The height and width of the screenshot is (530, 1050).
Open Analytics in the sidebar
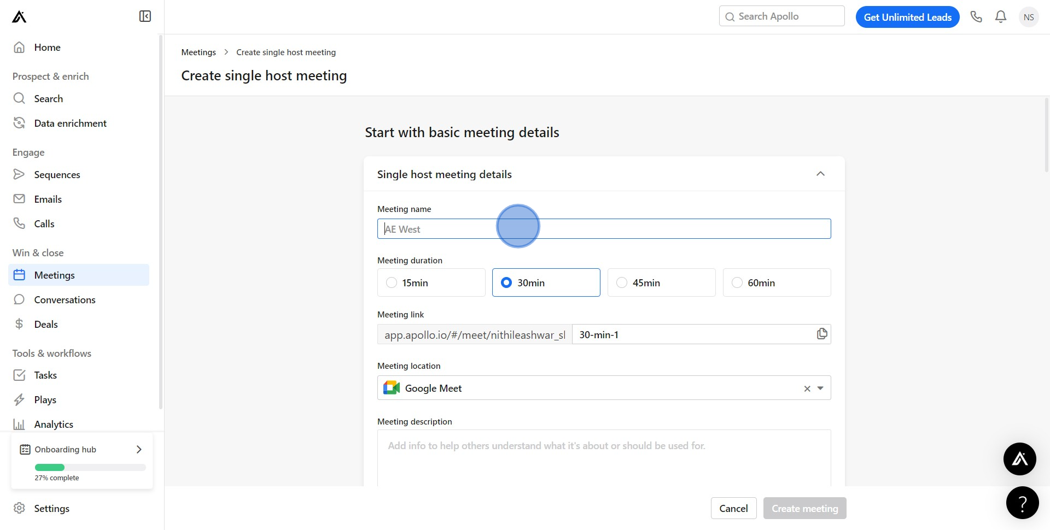pyautogui.click(x=79, y=424)
